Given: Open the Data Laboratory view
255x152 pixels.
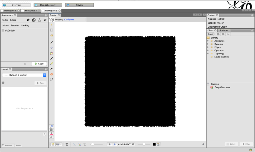Looking at the screenshot, I should [48, 5].
